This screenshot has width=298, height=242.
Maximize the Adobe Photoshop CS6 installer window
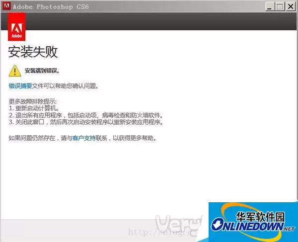tap(280, 6)
